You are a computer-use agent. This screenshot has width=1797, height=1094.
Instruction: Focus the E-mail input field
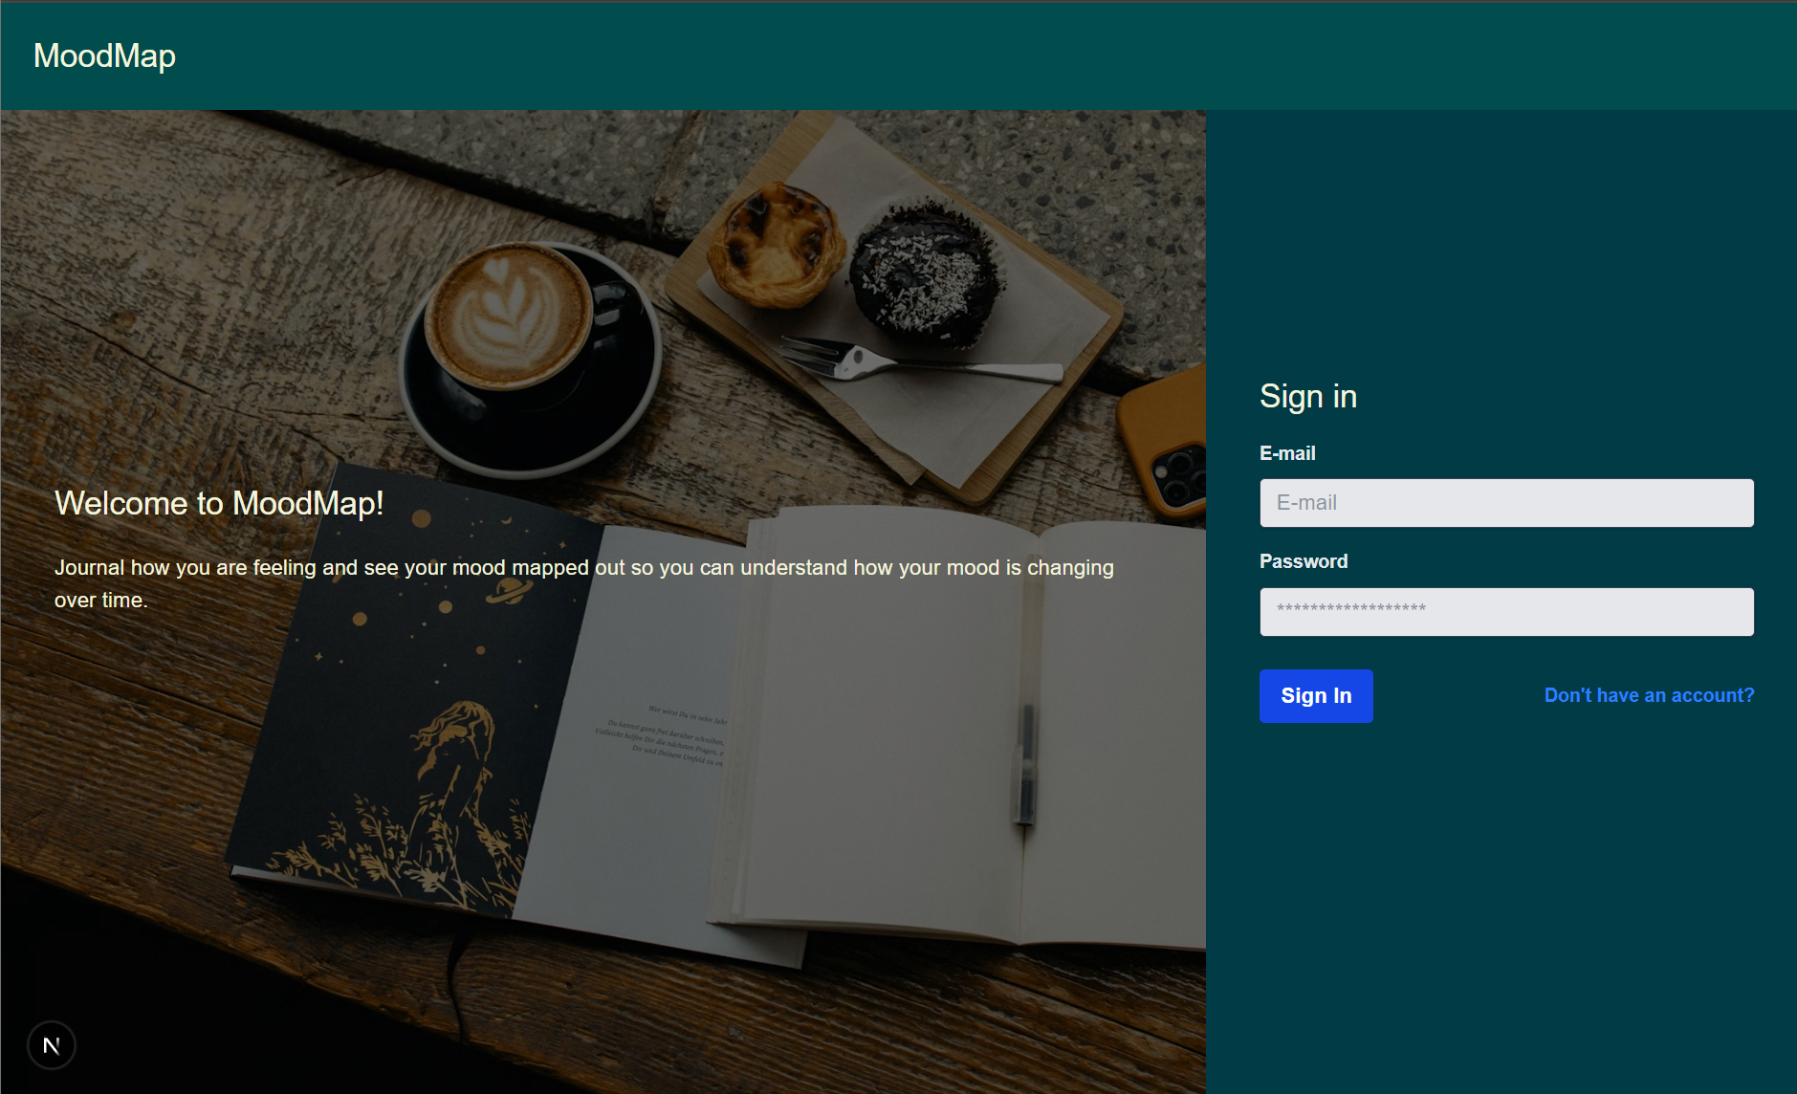(x=1506, y=503)
